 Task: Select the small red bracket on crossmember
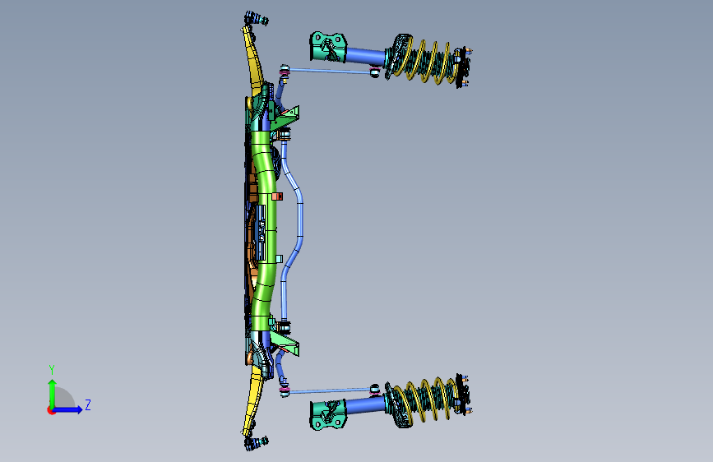(x=277, y=196)
